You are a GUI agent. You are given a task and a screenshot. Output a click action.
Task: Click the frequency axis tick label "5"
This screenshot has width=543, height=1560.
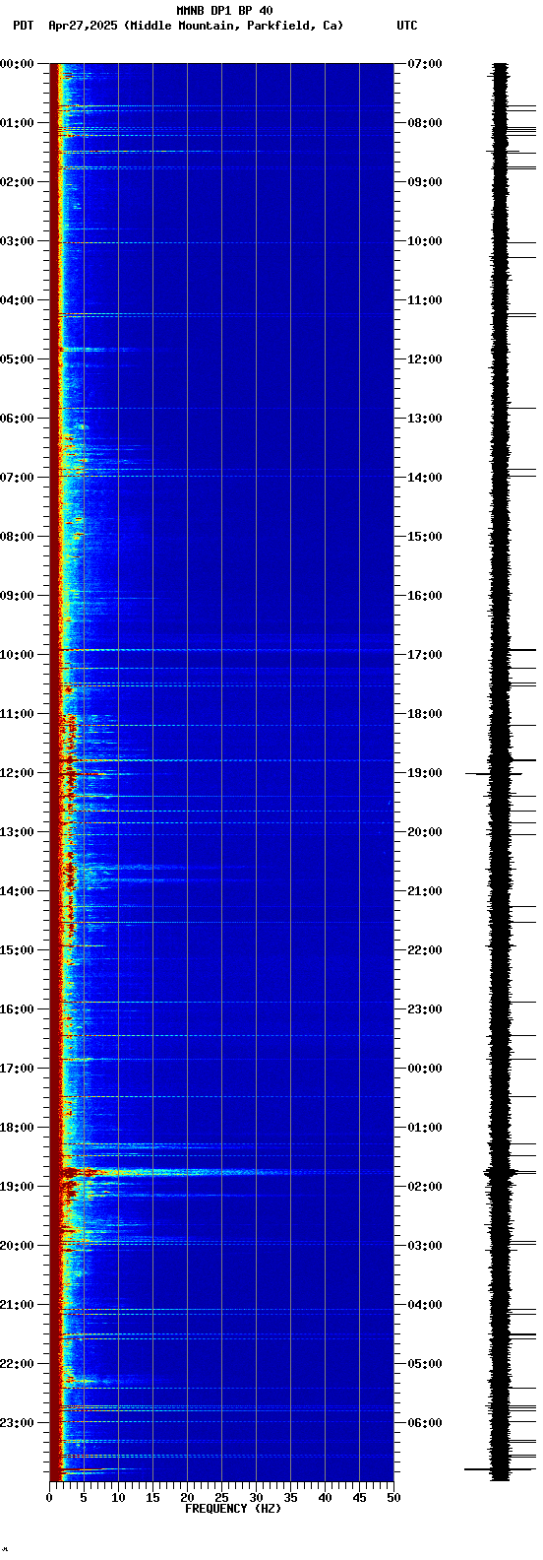(84, 1498)
